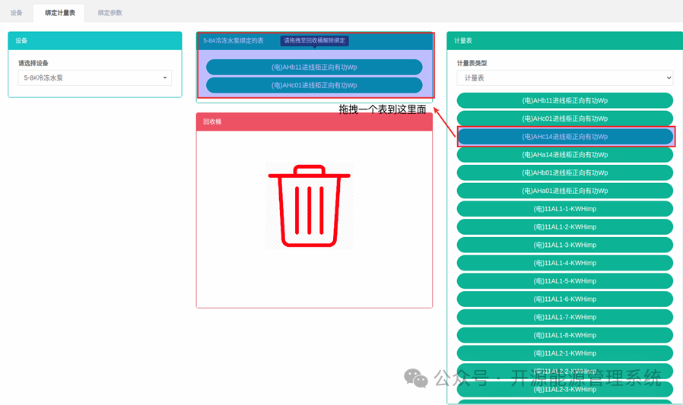The height and width of the screenshot is (405, 683).
Task: Expand the 计量表类型 dropdown
Action: pos(564,78)
